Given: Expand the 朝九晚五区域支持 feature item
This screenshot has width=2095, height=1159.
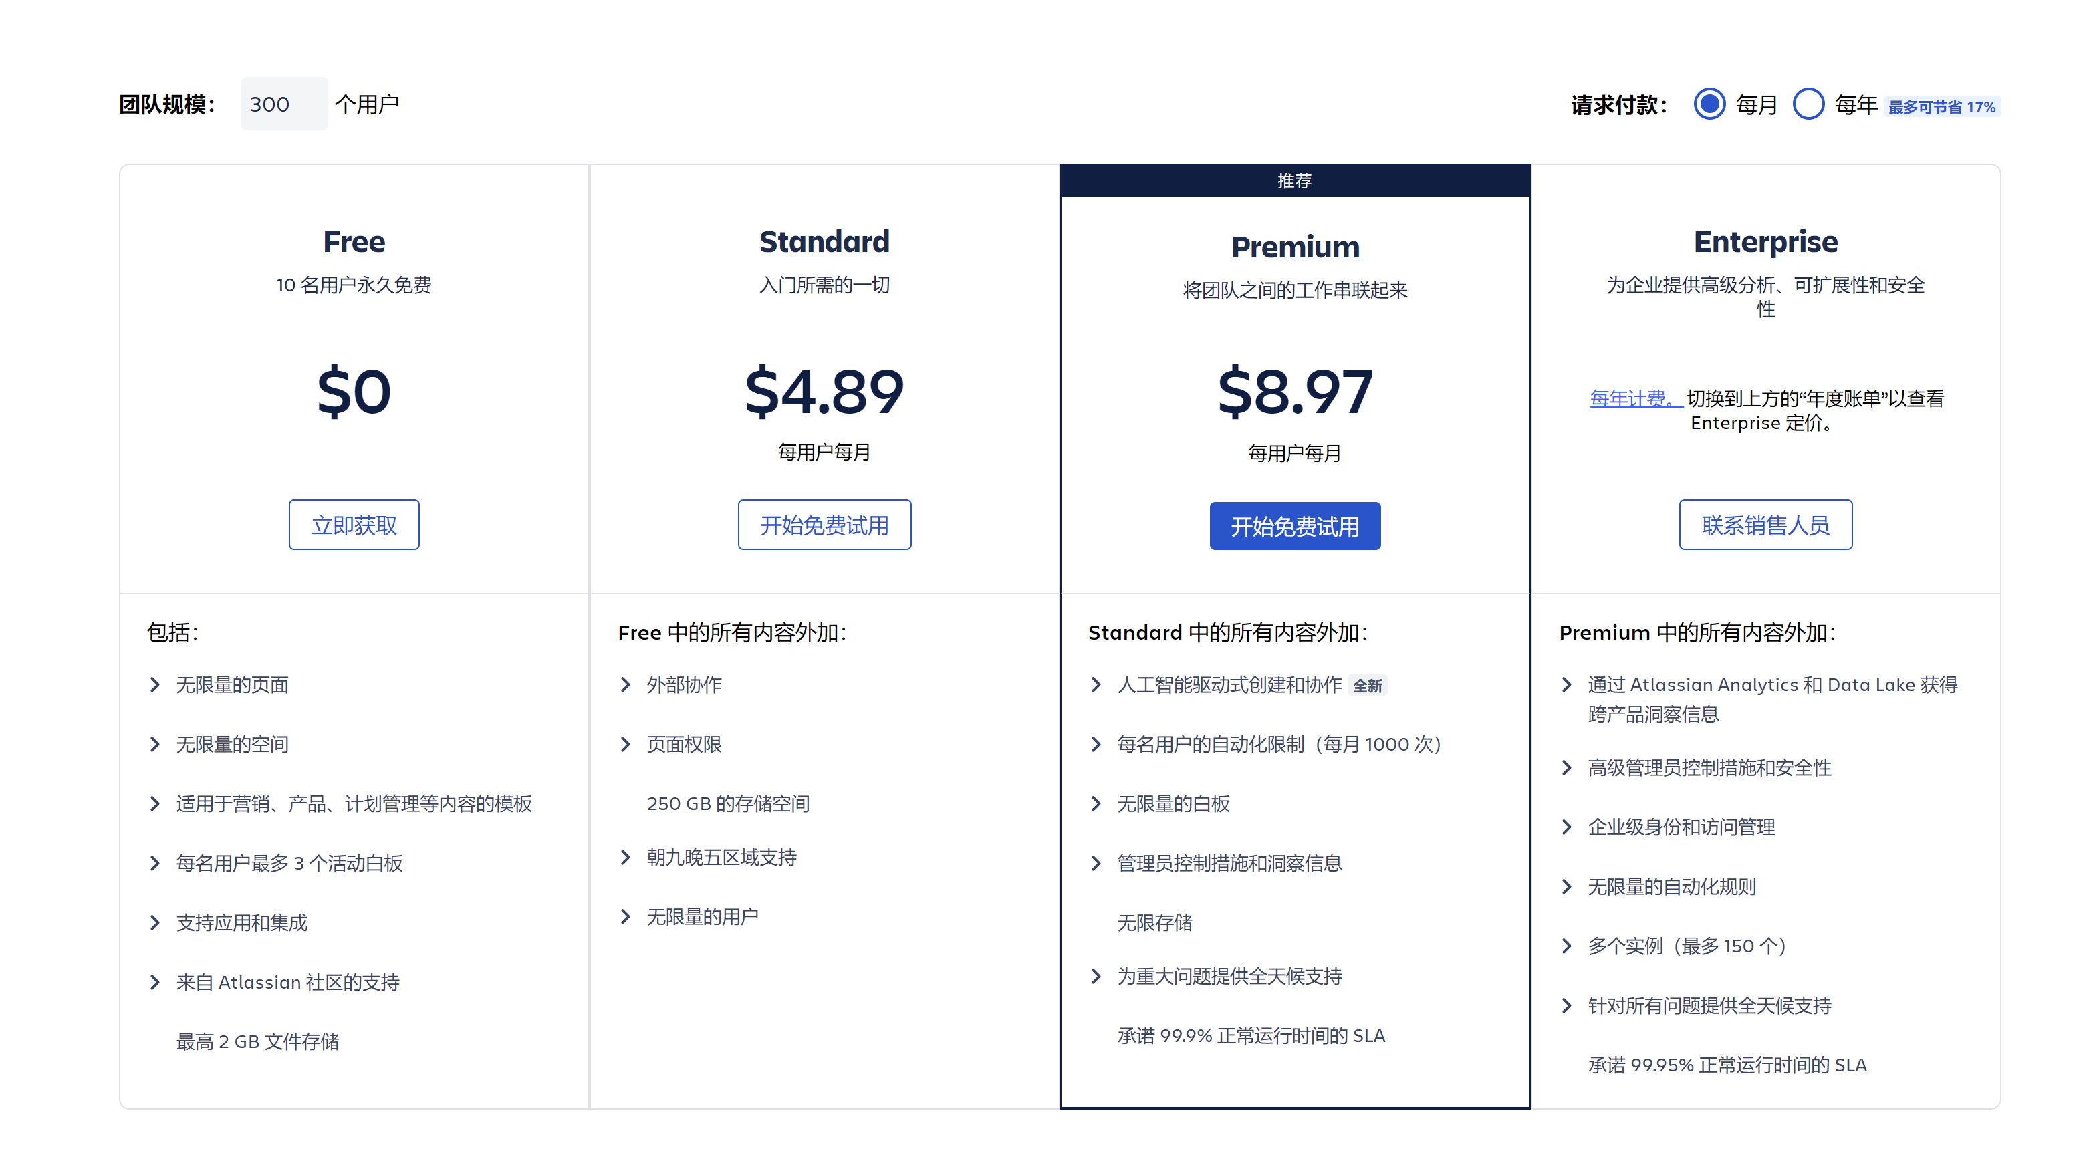Looking at the screenshot, I should coord(721,858).
